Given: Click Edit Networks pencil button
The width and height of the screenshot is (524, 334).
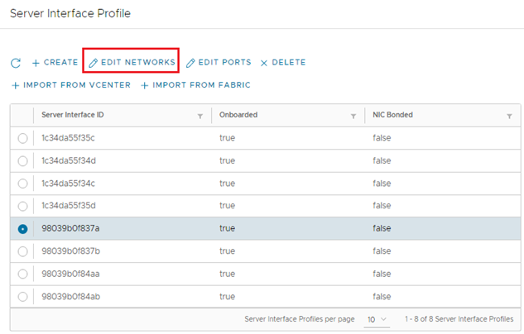Looking at the screenshot, I should [132, 63].
